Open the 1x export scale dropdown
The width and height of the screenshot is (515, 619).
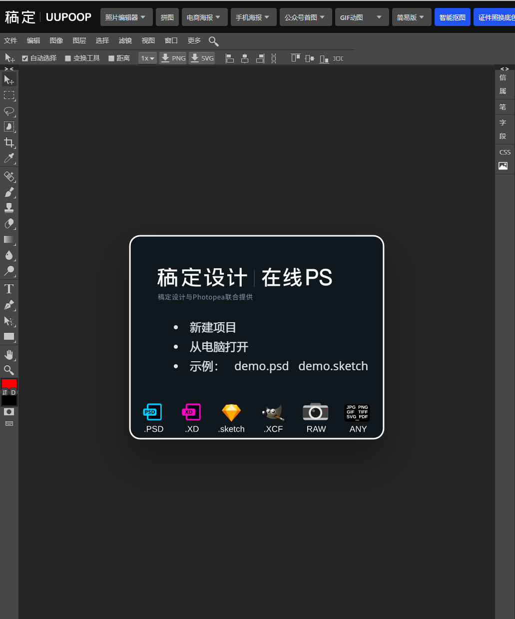click(148, 58)
